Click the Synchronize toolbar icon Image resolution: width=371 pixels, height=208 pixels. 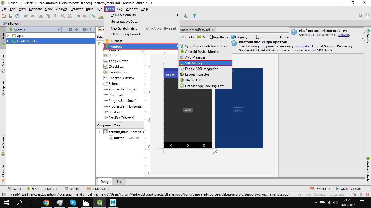(17, 16)
